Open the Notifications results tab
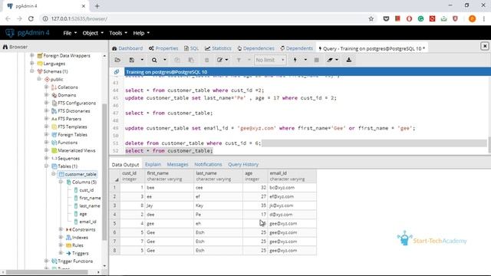This screenshot has height=276, width=491. coord(208,164)
